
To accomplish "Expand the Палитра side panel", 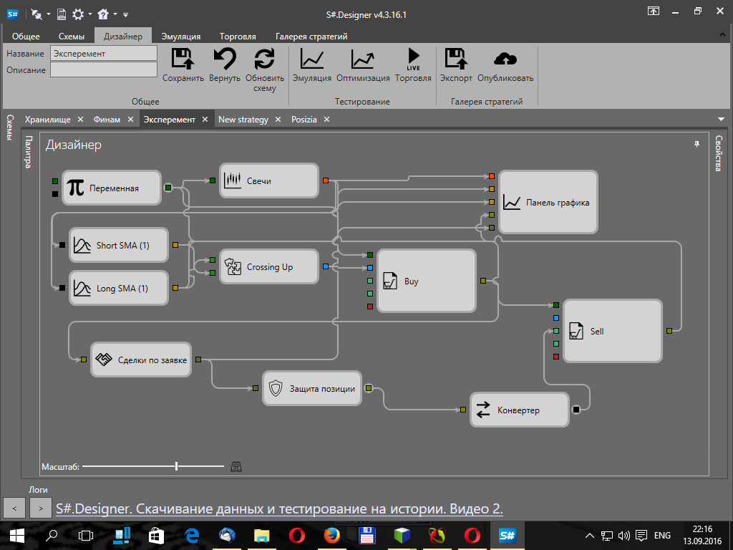I will pyautogui.click(x=29, y=152).
